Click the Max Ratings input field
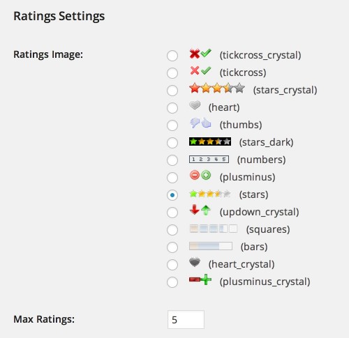349x338 pixels. [186, 320]
